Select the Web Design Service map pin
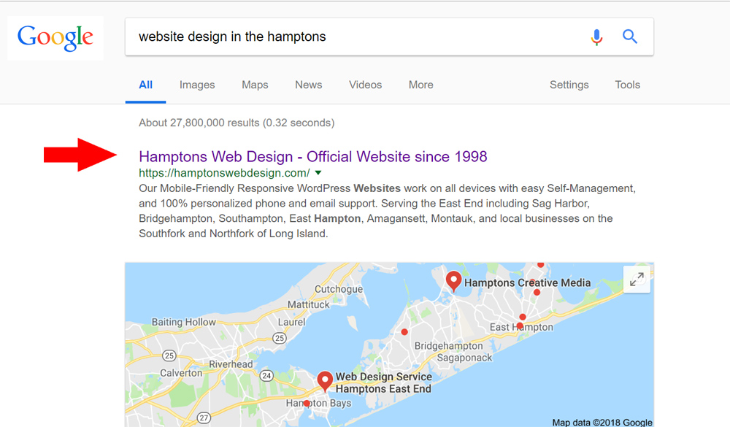 pyautogui.click(x=325, y=381)
